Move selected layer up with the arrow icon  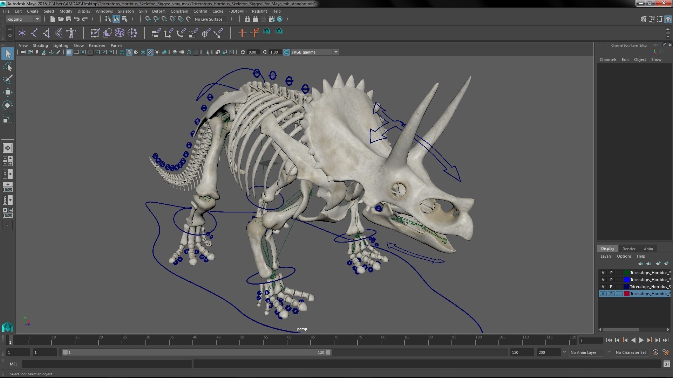point(640,264)
